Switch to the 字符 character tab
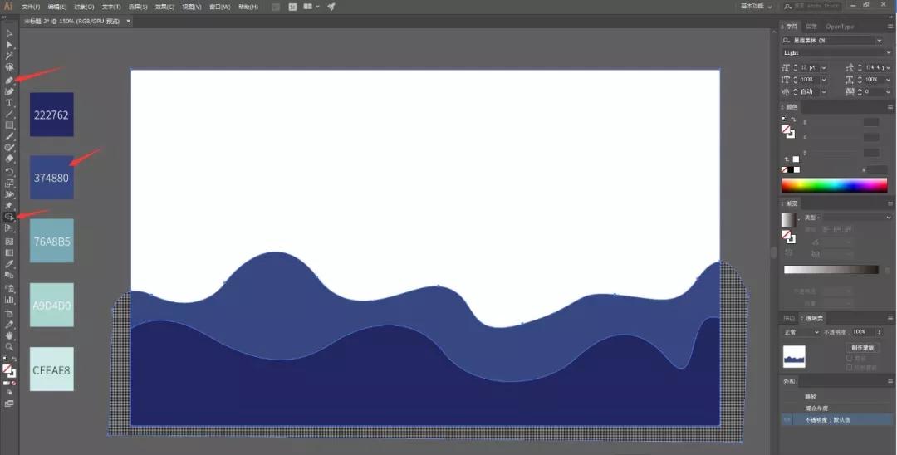Screen dimensions: 897x455 [791, 27]
